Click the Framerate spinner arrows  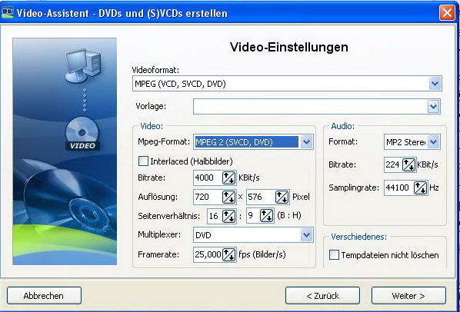tap(228, 254)
